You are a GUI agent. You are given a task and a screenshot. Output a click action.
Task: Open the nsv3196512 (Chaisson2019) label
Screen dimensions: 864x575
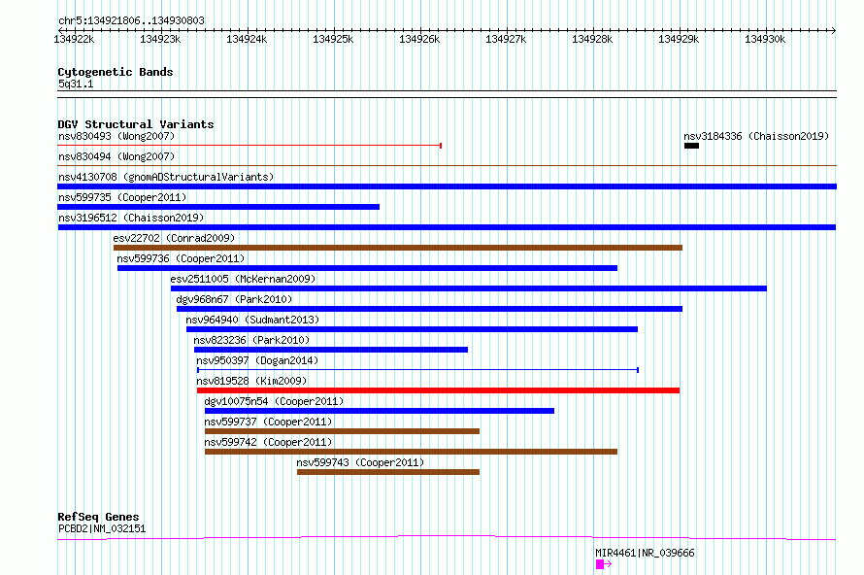point(131,218)
